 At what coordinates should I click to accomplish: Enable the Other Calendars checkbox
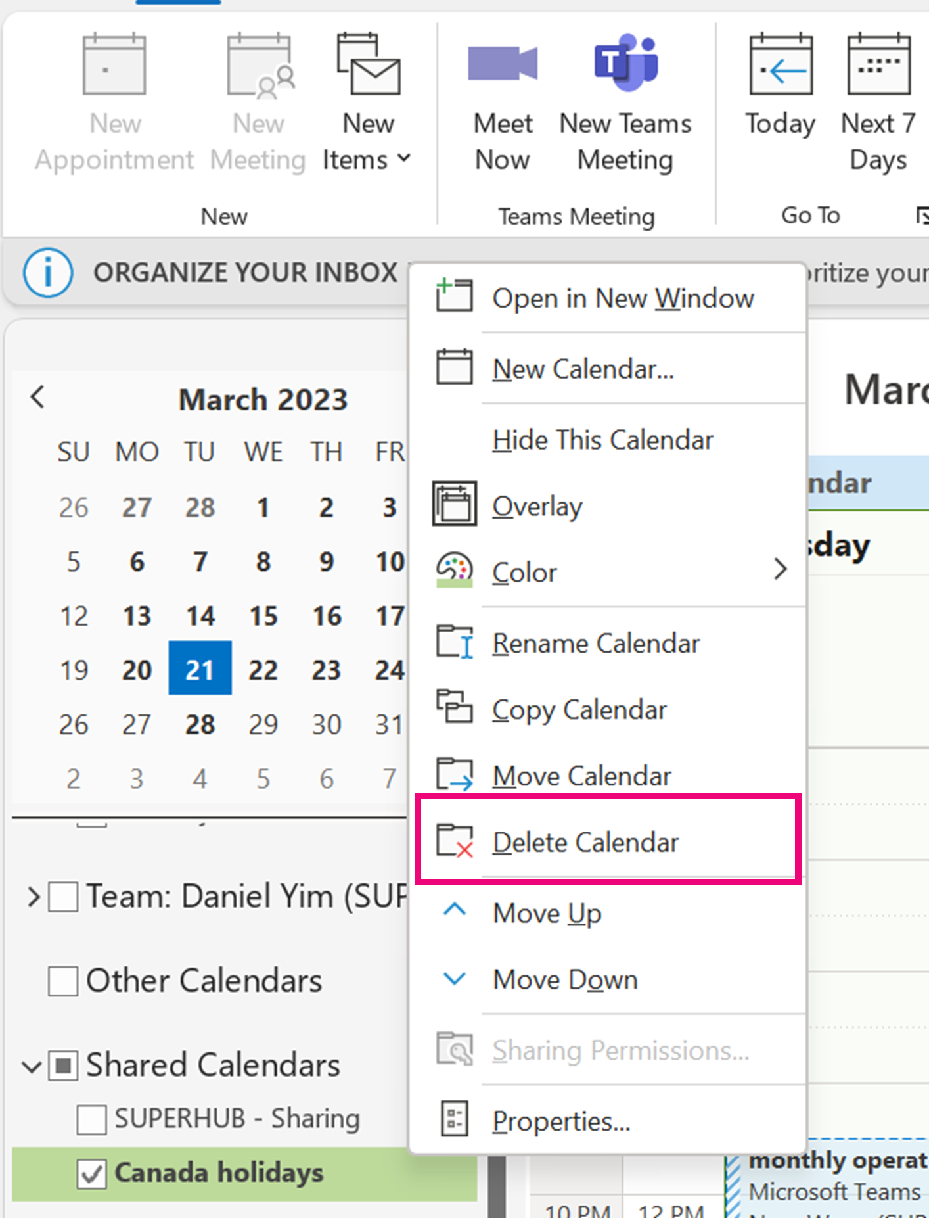pyautogui.click(x=63, y=981)
